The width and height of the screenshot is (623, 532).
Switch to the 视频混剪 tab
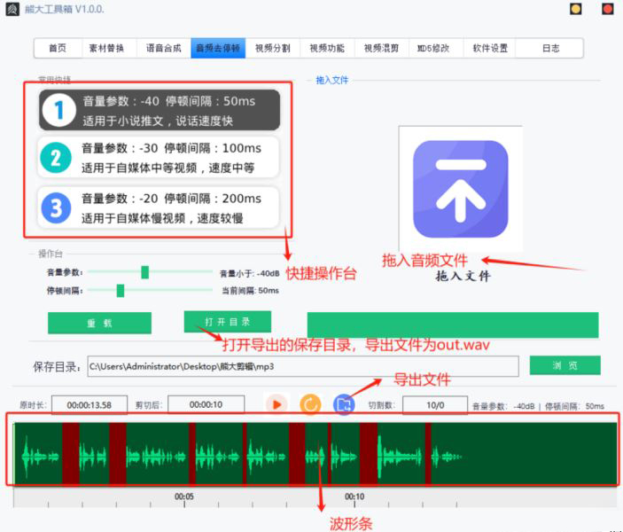click(381, 48)
